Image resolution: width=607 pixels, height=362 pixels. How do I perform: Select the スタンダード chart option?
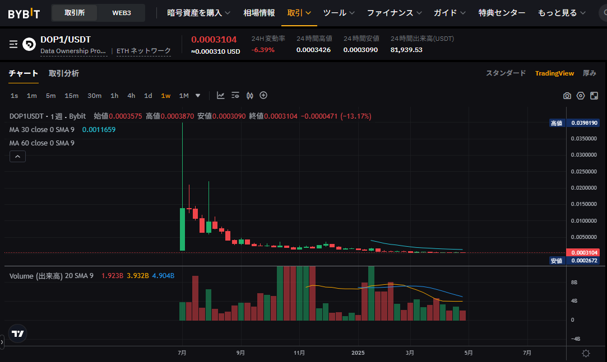click(x=506, y=73)
